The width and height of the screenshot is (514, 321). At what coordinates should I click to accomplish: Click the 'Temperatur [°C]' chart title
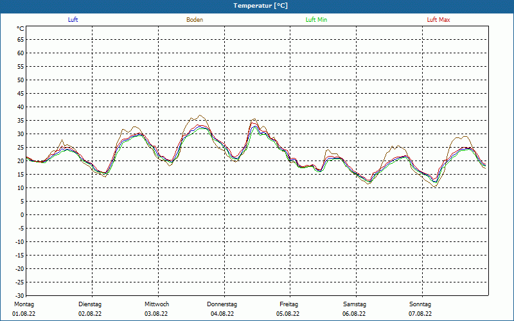tap(261, 6)
